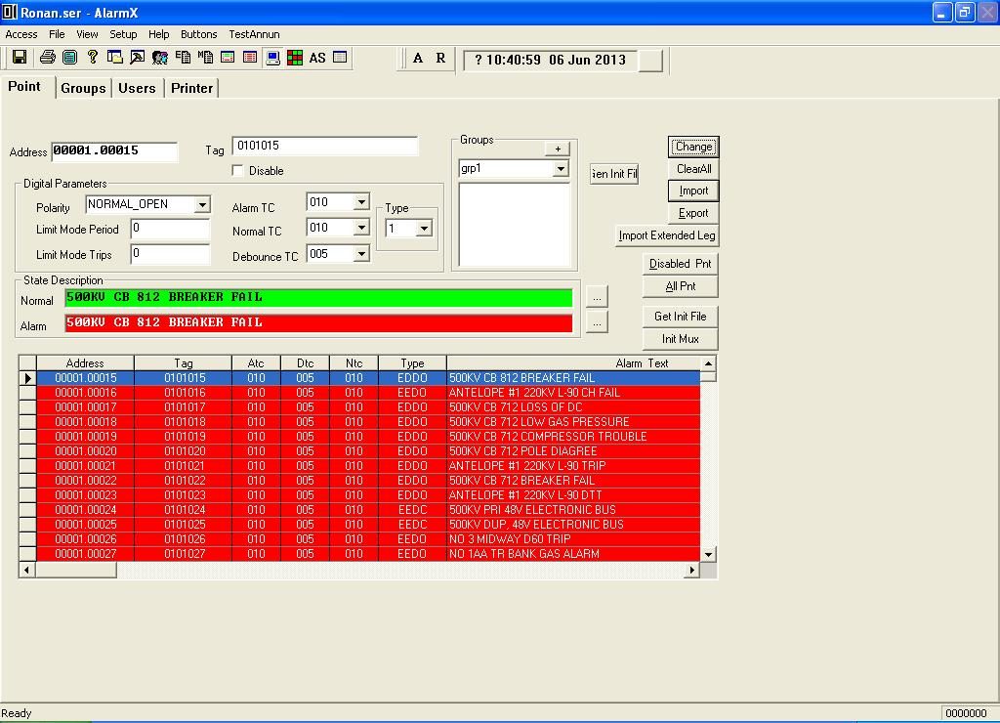Click the Save floppy disk toolbar icon
Viewport: 1000px width, 723px height.
point(20,58)
